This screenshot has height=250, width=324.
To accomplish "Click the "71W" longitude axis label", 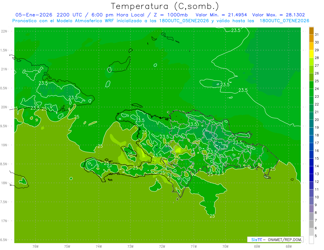I will tap(194, 246).
